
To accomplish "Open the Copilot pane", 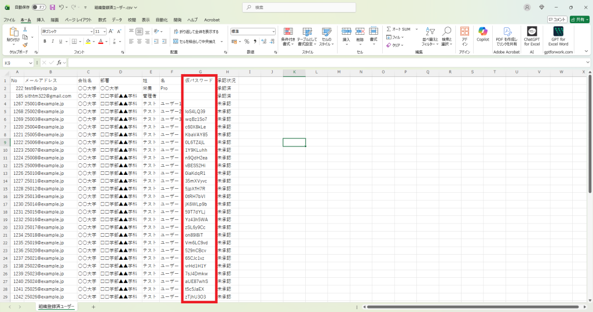I will point(482,34).
